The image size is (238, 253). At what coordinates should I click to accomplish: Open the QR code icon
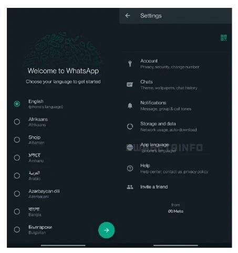tap(224, 38)
